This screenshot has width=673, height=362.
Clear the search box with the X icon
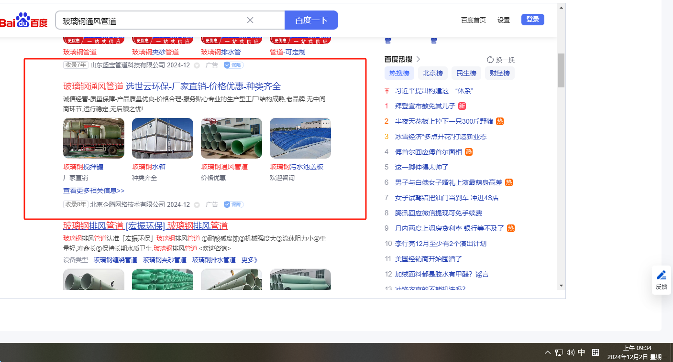coord(250,20)
